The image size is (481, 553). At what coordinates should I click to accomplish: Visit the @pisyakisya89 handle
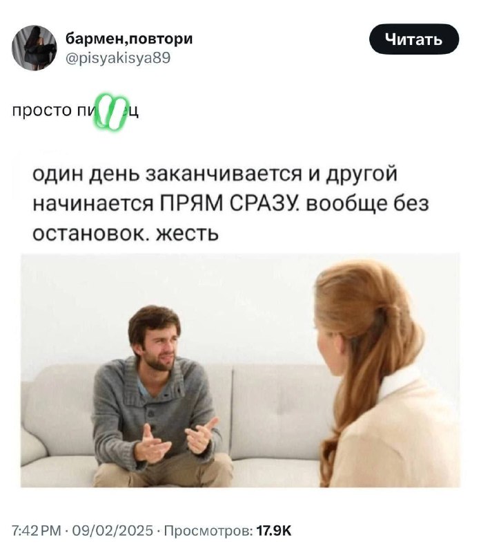[118, 57]
